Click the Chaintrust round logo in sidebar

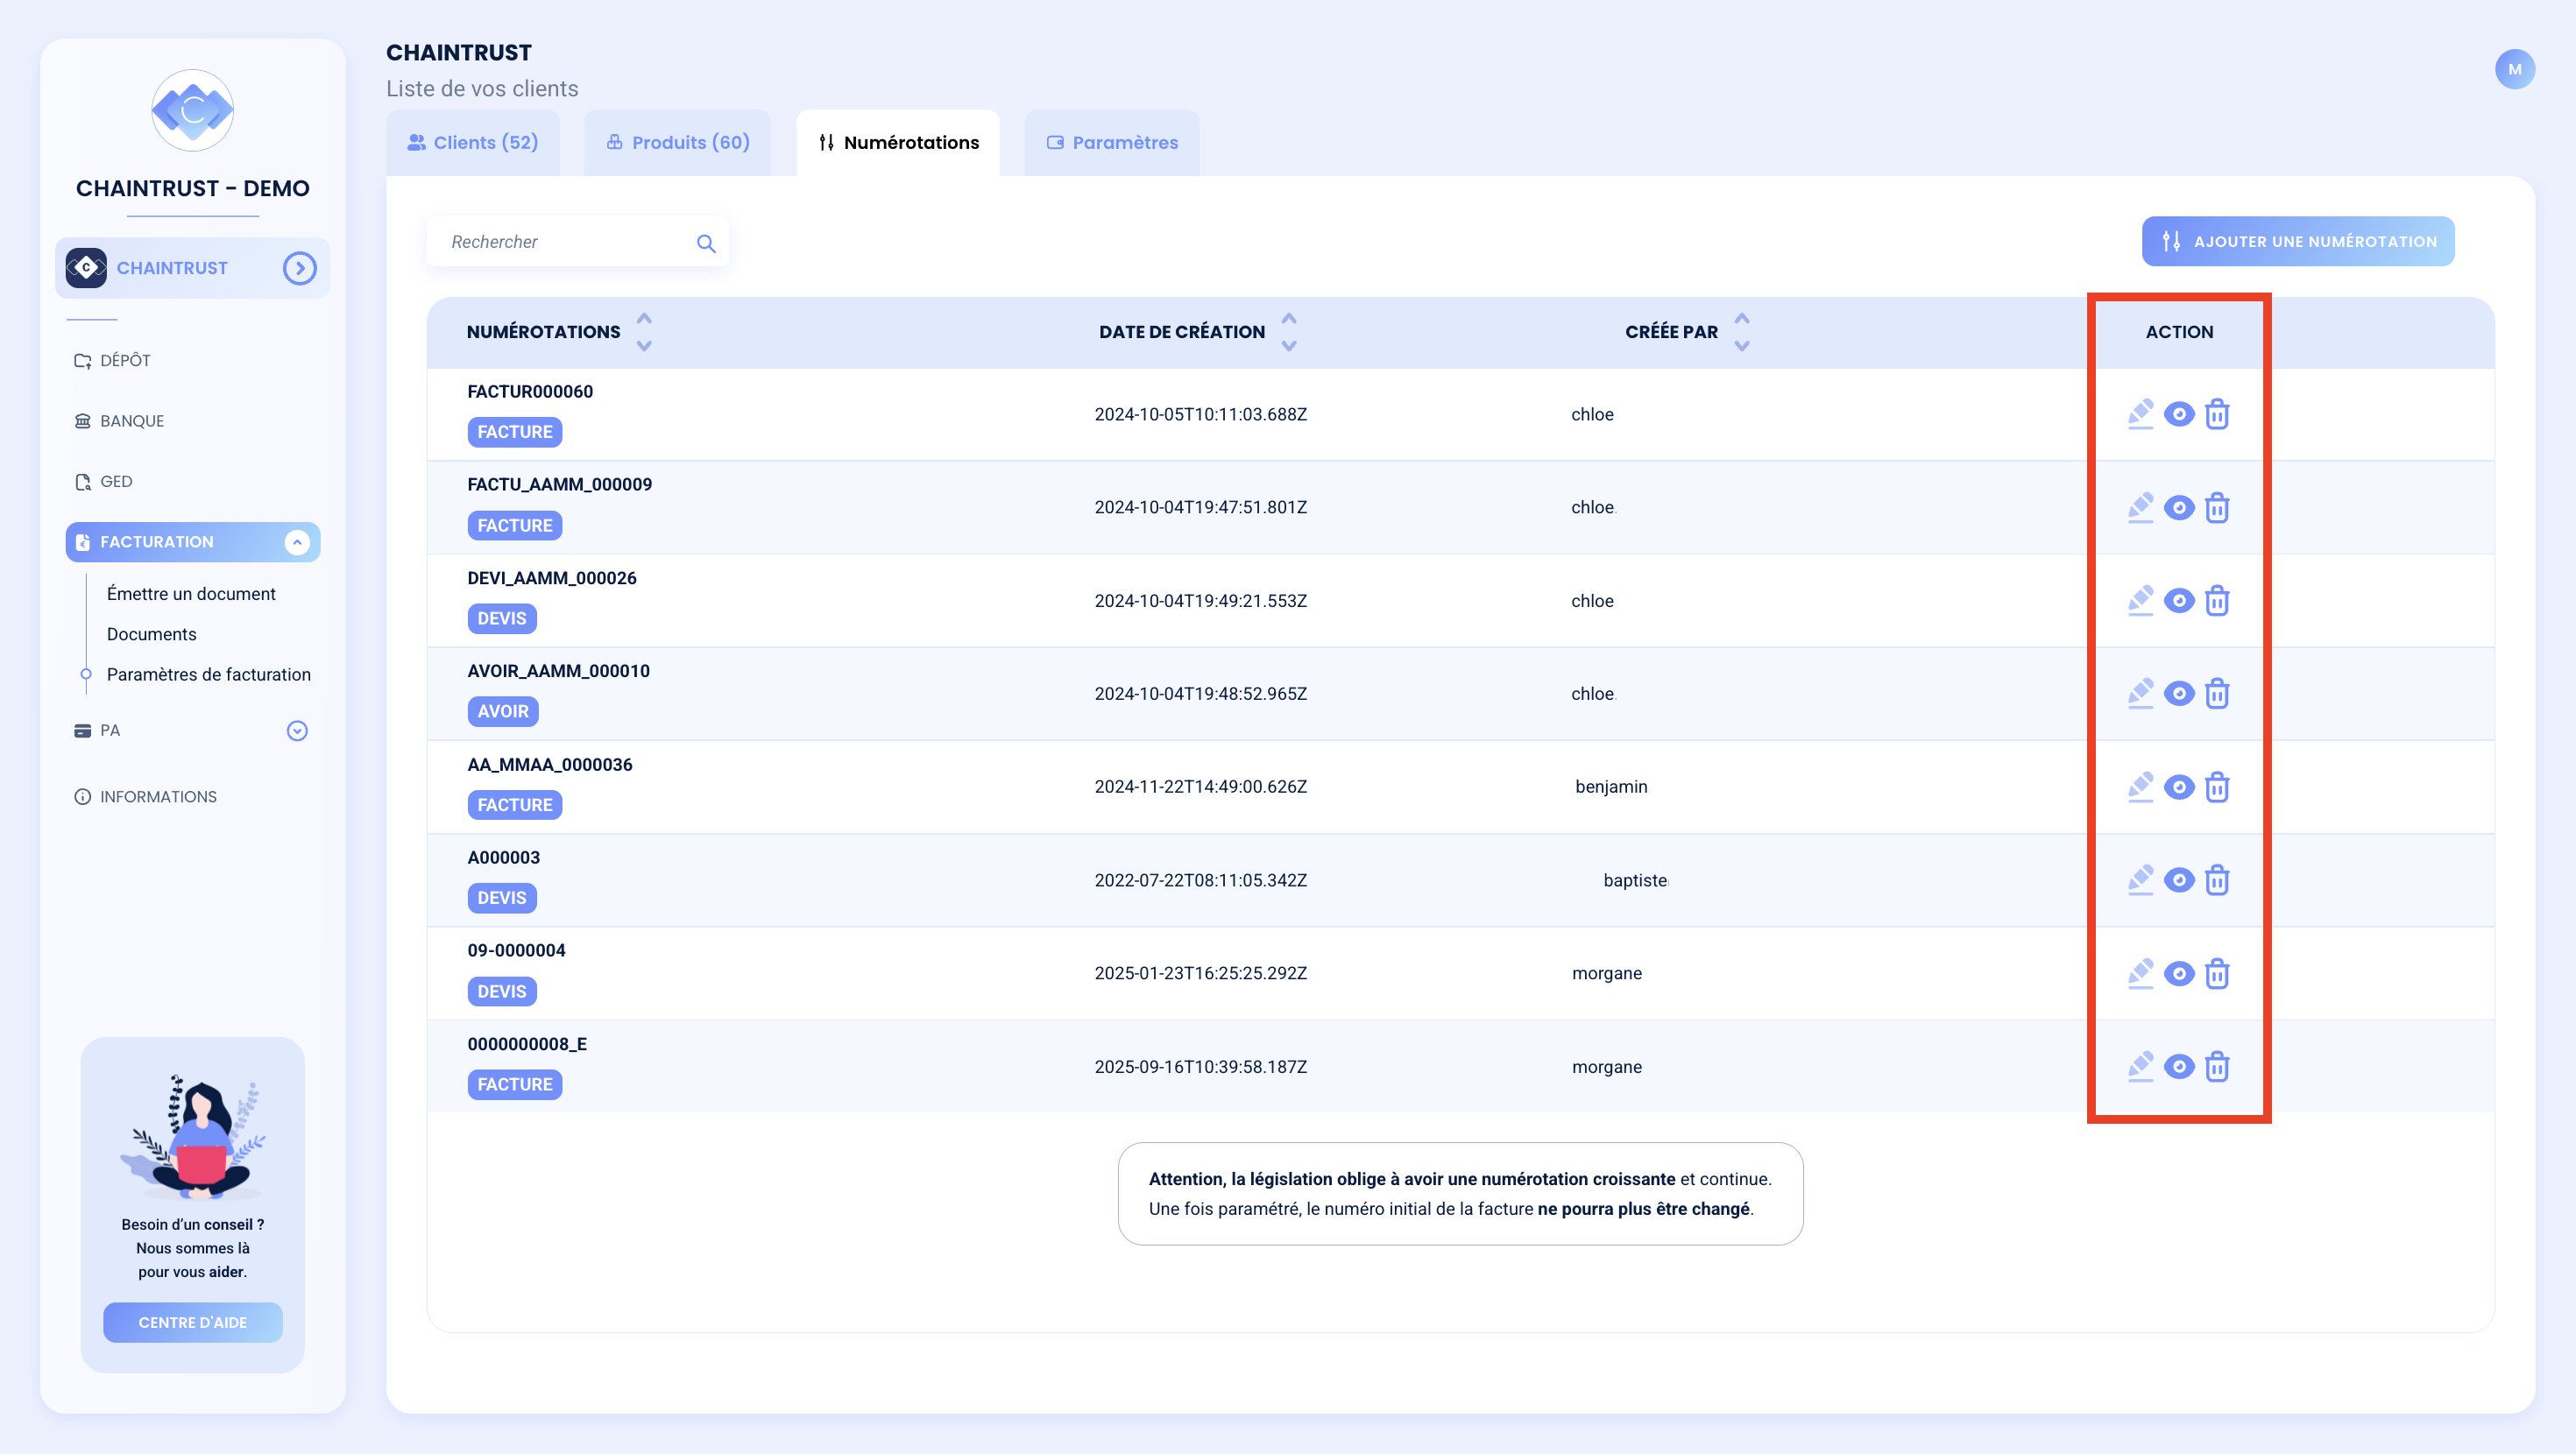[192, 110]
